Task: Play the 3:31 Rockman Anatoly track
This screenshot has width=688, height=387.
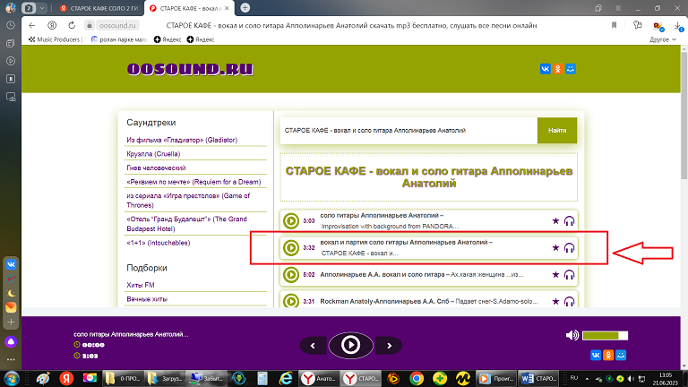Action: 291,301
